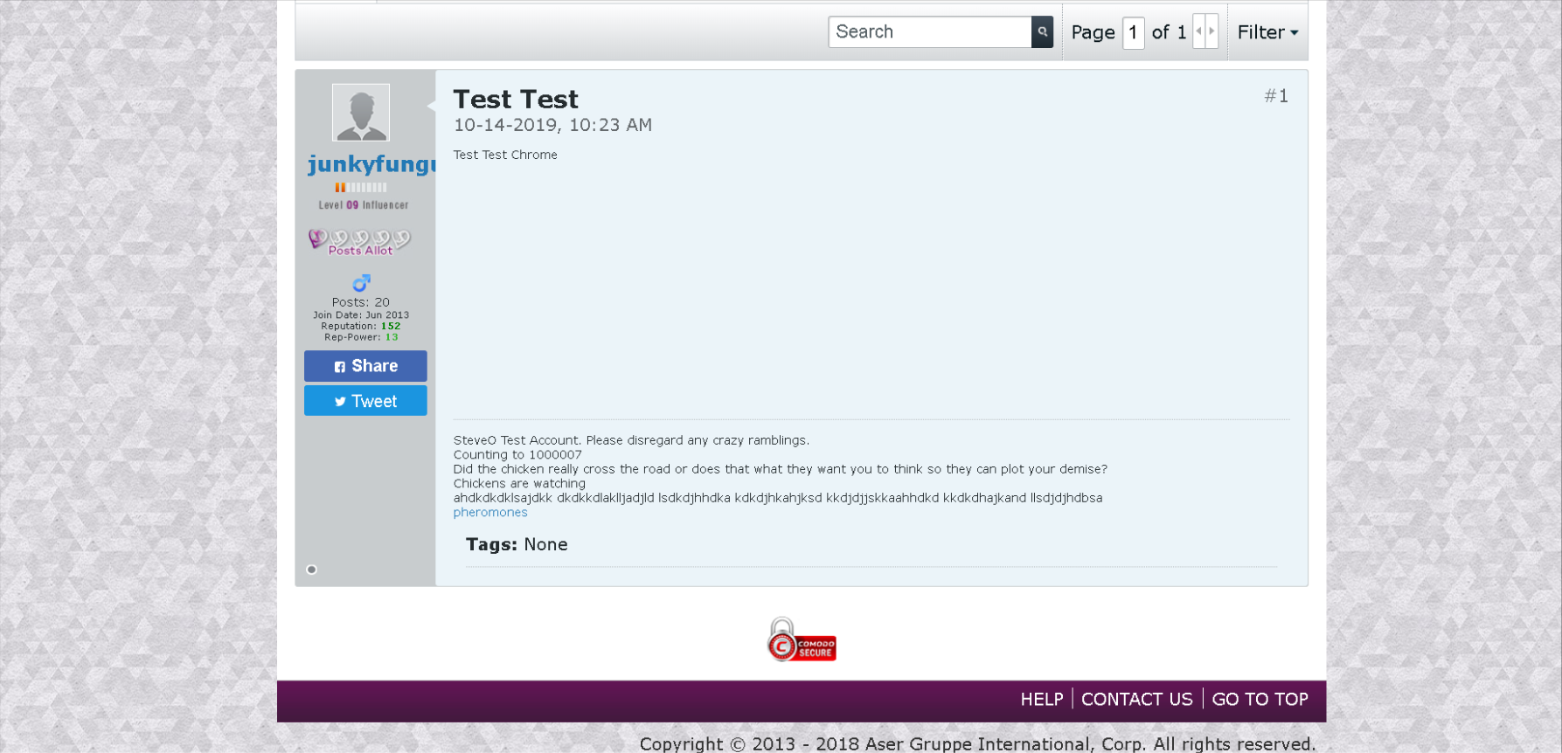Open the junkyfungus user profile link
This screenshot has height=753, width=1562.
[x=371, y=164]
